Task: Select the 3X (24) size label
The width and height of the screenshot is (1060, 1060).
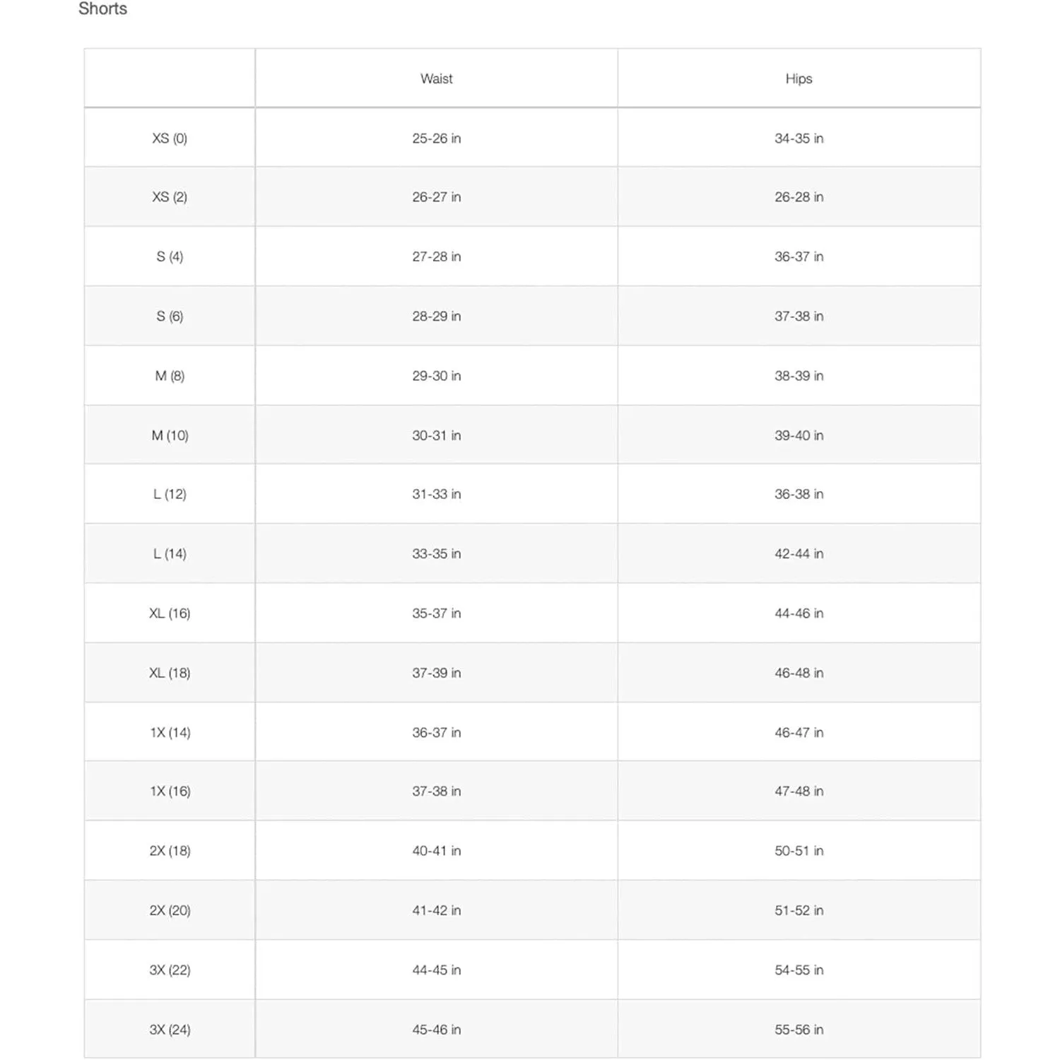Action: 170,1029
